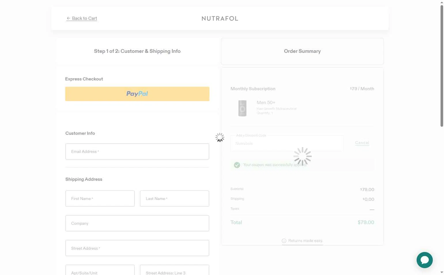This screenshot has width=444, height=275.
Task: Click into the First Name field
Action: point(100,199)
